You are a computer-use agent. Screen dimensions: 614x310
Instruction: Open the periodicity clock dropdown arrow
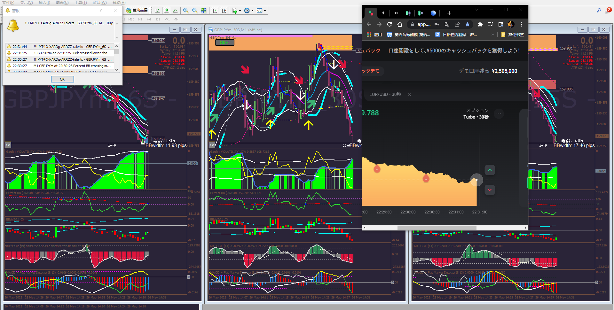point(252,11)
